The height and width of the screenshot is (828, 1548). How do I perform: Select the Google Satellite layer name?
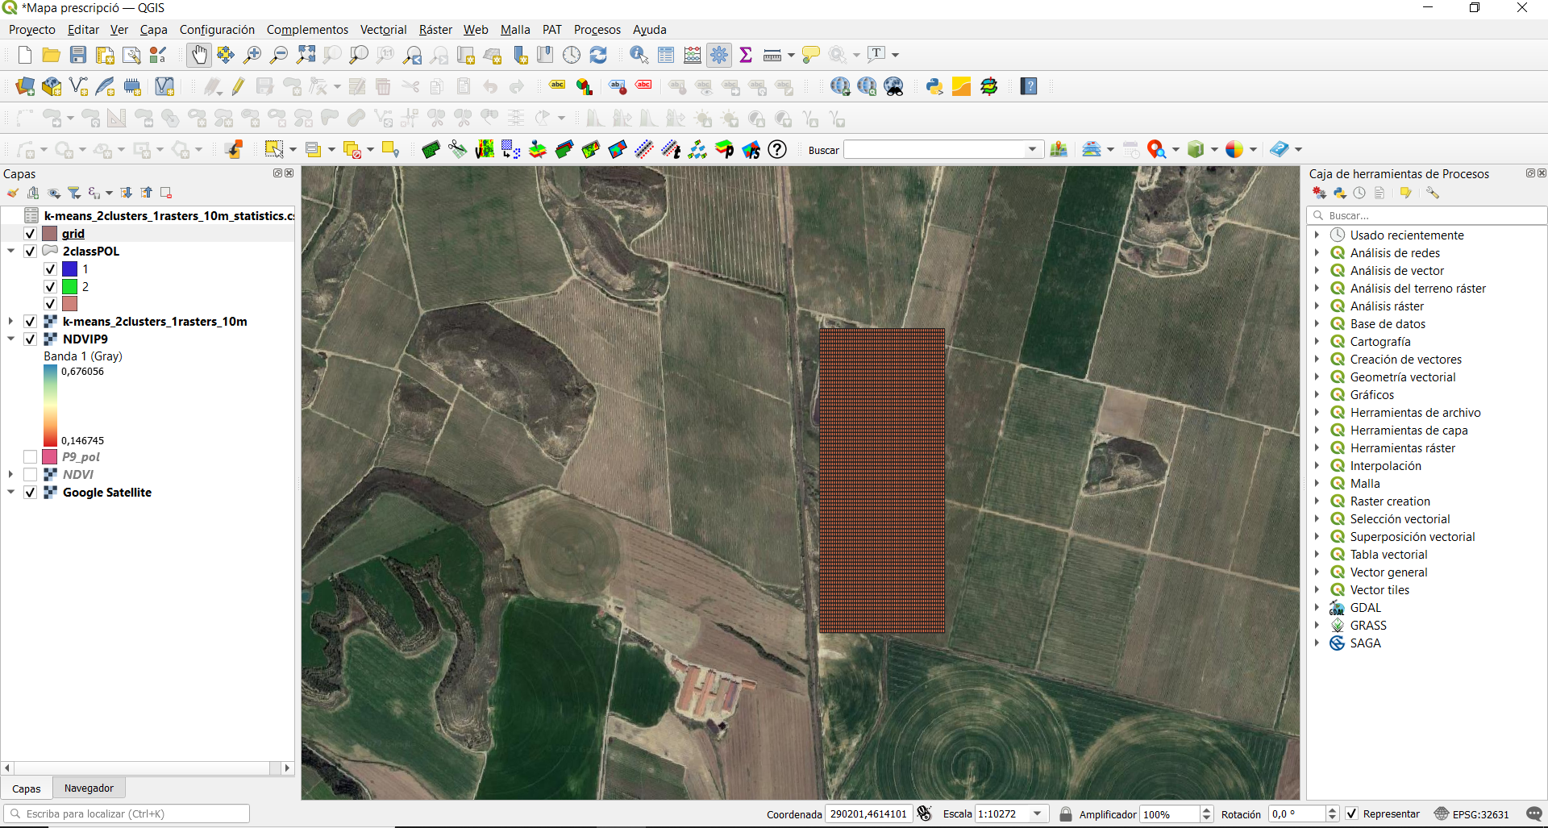[107, 493]
